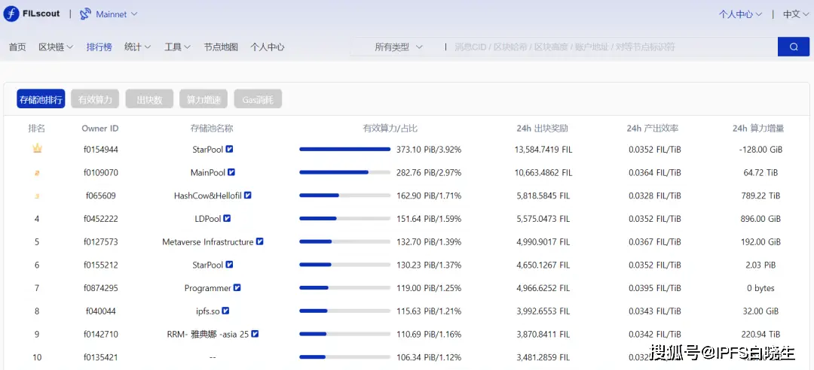The width and height of the screenshot is (814, 370).
Task: Click the -128.00 GiB growth value
Action: tap(760, 149)
